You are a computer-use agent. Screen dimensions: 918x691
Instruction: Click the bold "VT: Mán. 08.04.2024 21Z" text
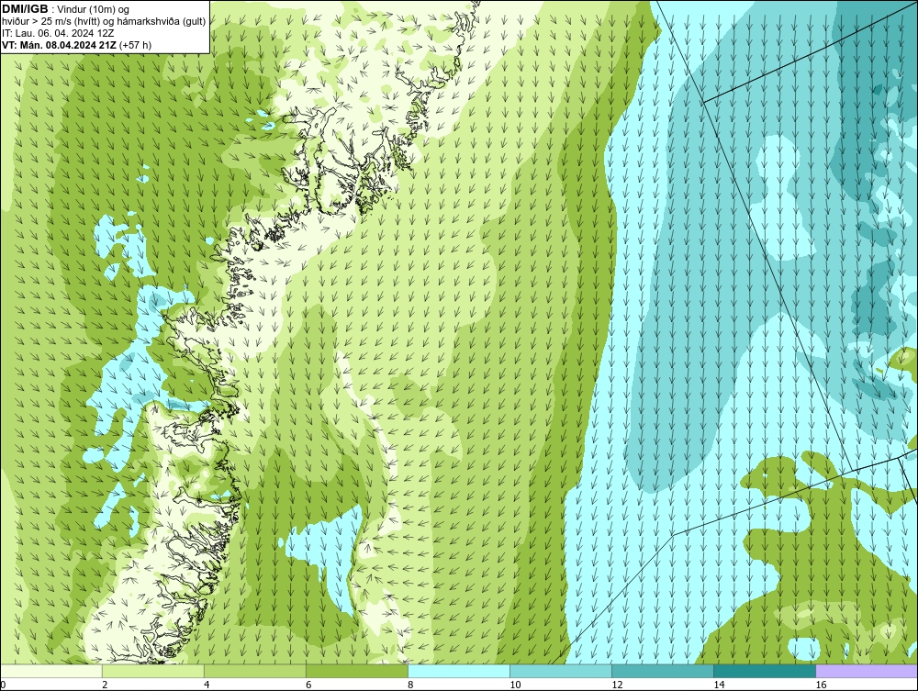tap(59, 45)
